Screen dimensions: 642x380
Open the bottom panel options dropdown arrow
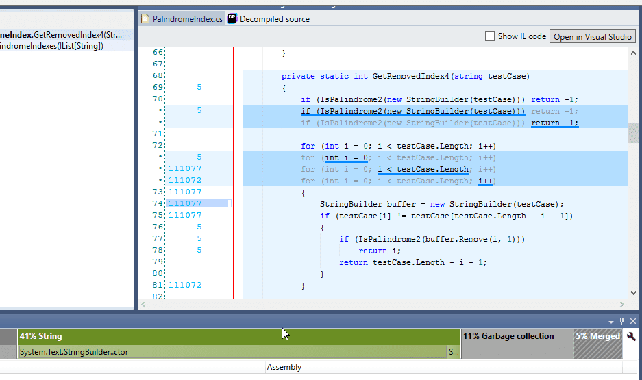tap(610, 321)
